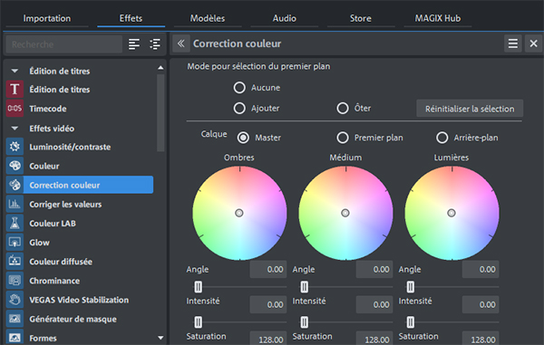Screen dimensions: 544x345
Task: Click the Lumières Intensité value field
Action: (x=481, y=304)
